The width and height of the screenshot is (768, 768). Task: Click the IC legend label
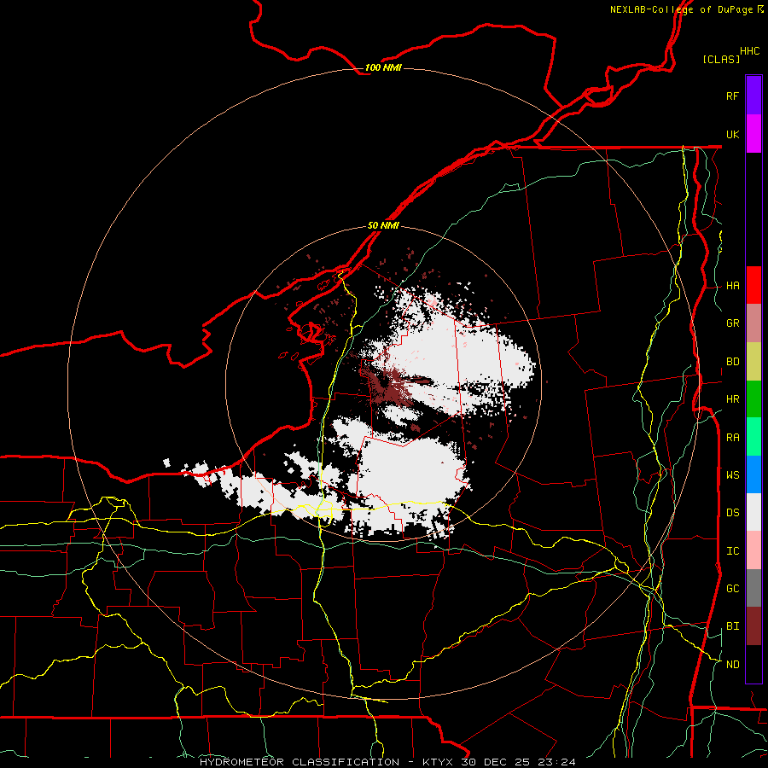[x=732, y=551]
